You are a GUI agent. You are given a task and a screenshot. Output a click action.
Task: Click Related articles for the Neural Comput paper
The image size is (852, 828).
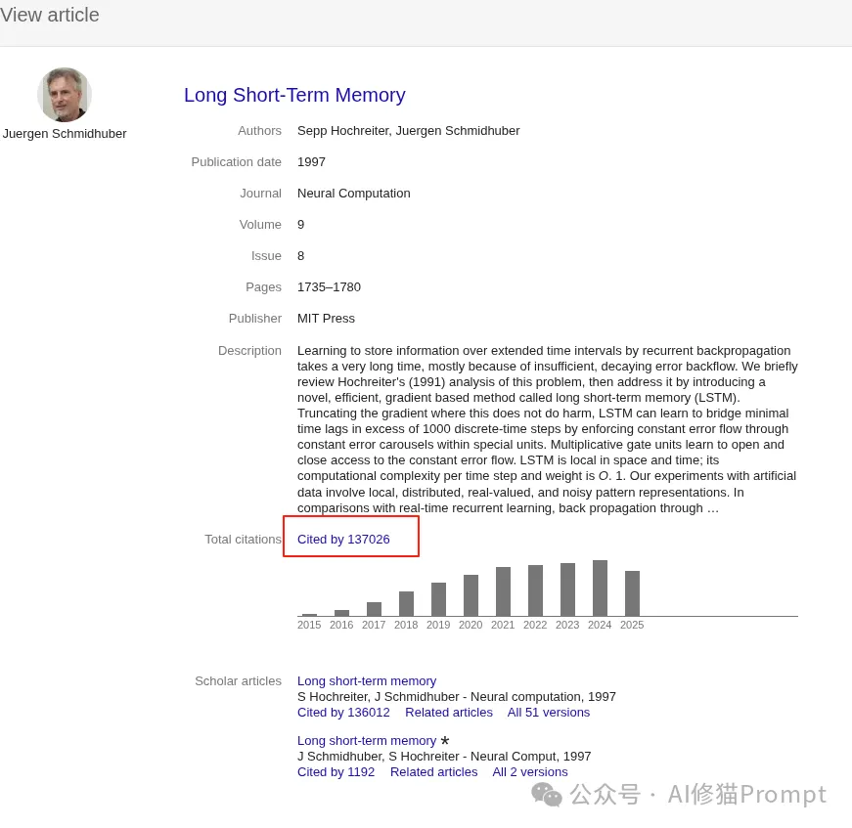(433, 771)
